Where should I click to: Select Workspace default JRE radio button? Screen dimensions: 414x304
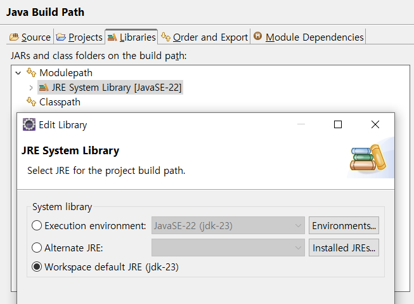pos(37,267)
